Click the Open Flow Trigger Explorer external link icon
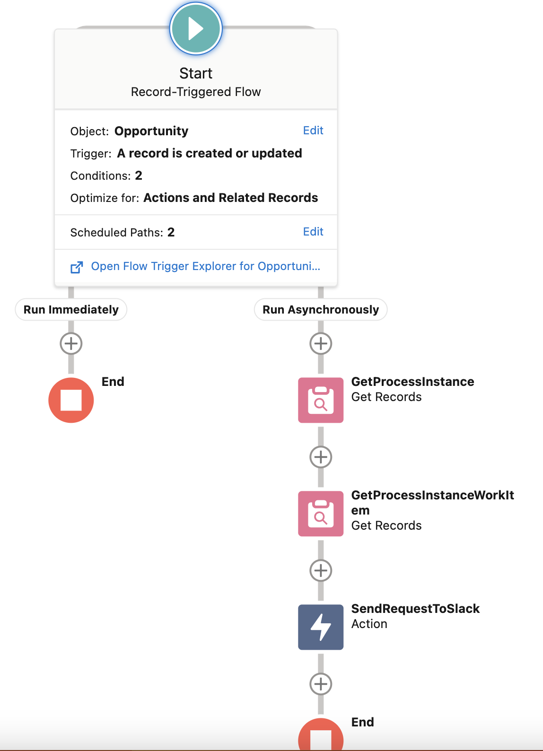Image resolution: width=543 pixels, height=751 pixels. click(77, 266)
